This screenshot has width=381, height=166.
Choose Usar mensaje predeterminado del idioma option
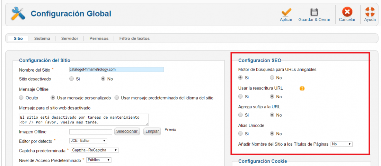117,98
